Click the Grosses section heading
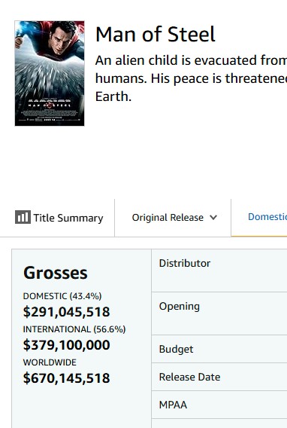287x428 pixels. 56,273
